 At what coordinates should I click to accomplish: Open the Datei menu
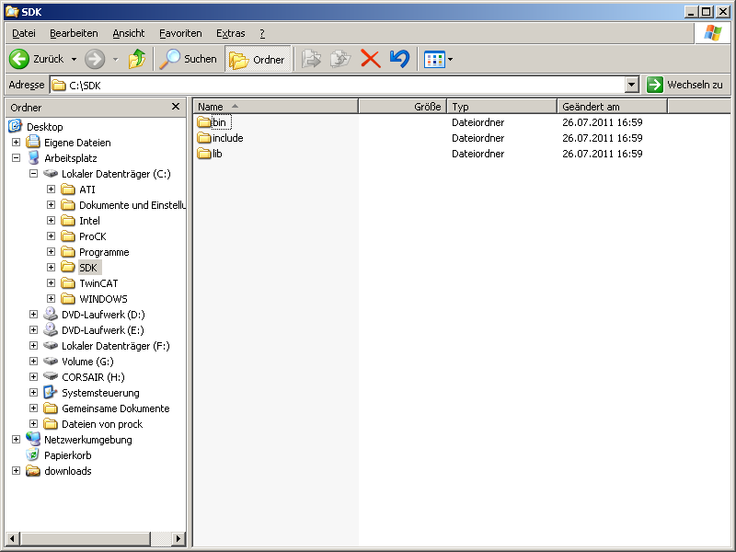tap(24, 33)
